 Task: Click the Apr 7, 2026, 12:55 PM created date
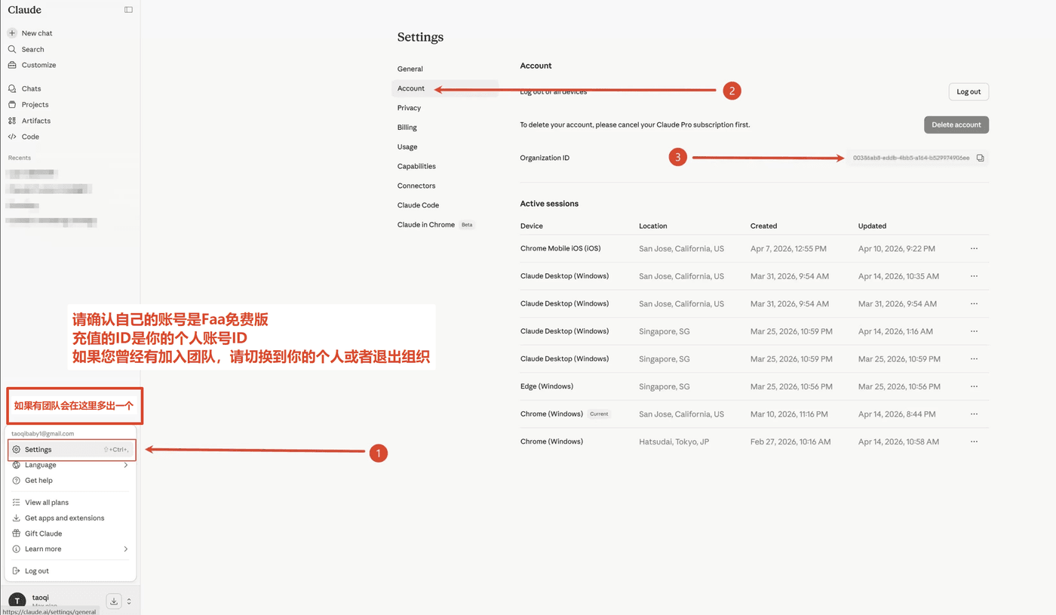788,248
